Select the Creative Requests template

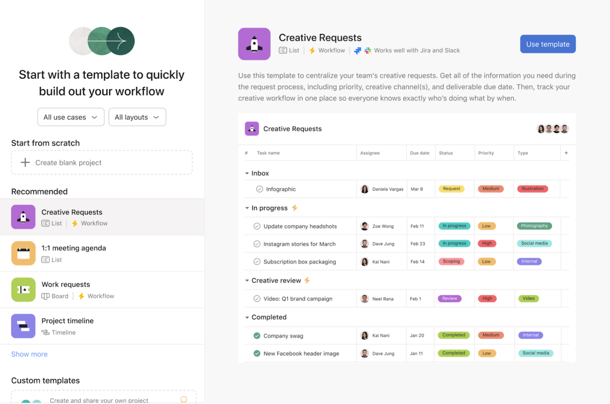pos(102,217)
